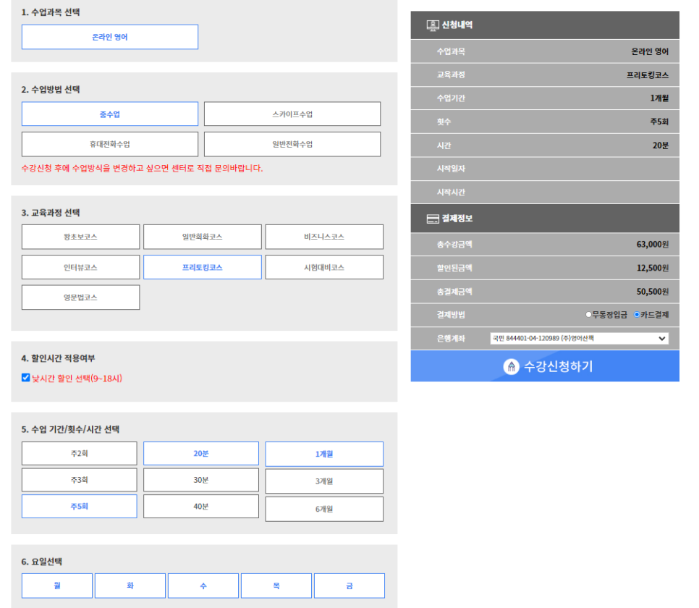Choose 휴대전화수업 class method
699x608 pixels.
click(x=110, y=144)
